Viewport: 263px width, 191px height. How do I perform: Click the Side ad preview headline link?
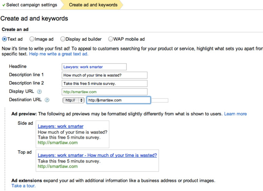60,126
